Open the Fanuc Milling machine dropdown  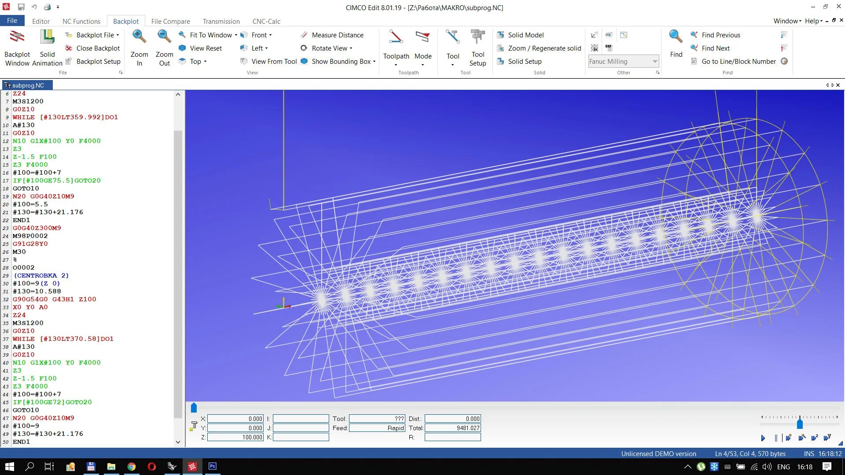tap(655, 62)
